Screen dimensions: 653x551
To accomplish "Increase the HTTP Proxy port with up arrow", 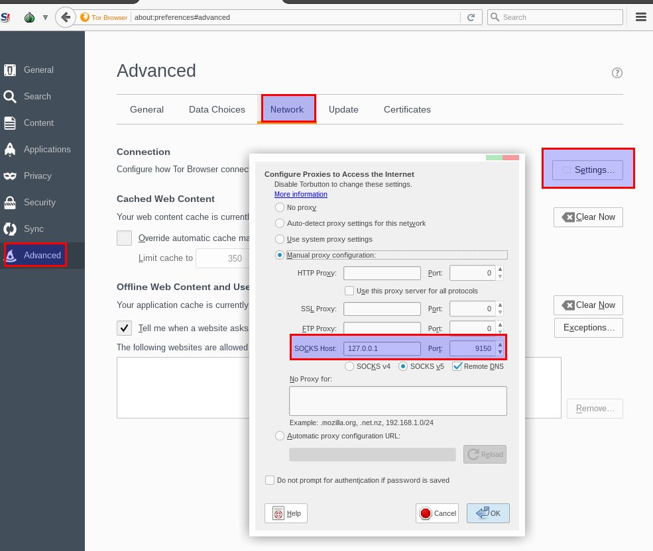I will pos(500,270).
